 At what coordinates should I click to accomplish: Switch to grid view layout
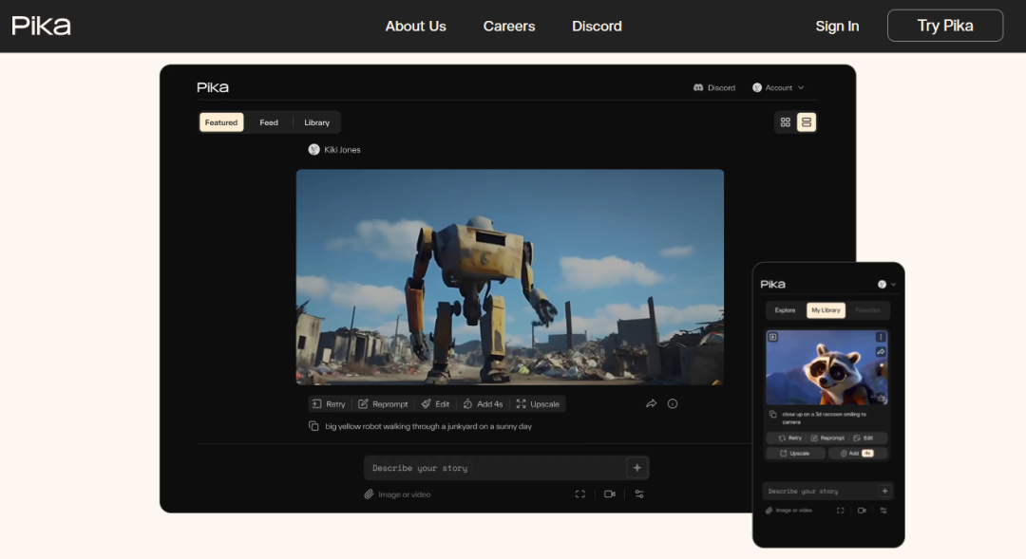tap(785, 122)
